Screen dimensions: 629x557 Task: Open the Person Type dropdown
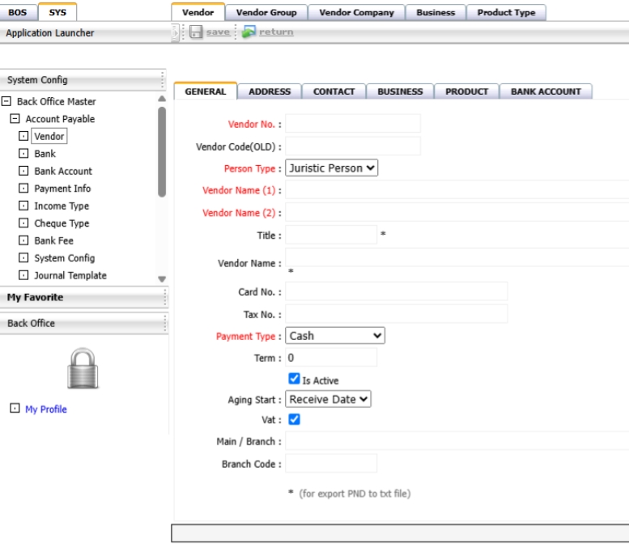pos(332,168)
